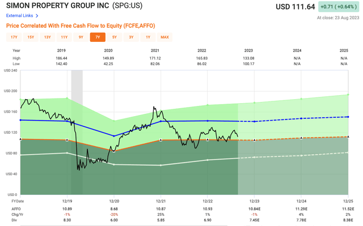Screen dimensions: 363x226
Task: Select MAX time range
Action: 164,37
